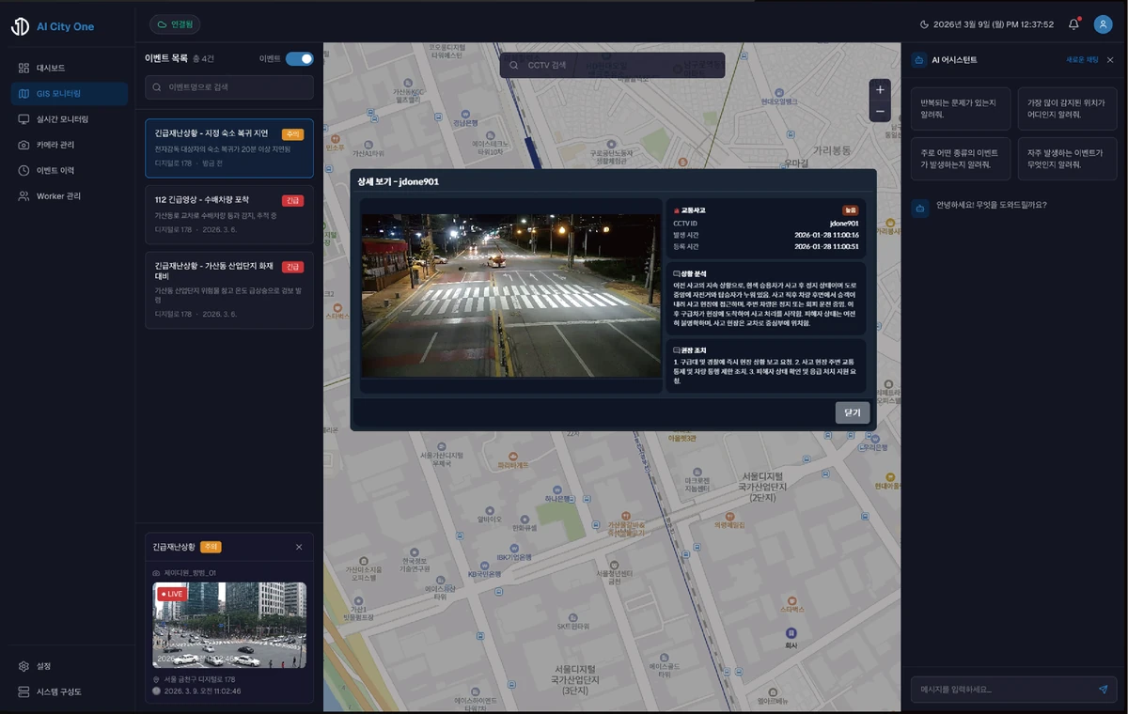Close the 긴급재난상황 live preview card
1128x714 pixels.
coord(299,547)
